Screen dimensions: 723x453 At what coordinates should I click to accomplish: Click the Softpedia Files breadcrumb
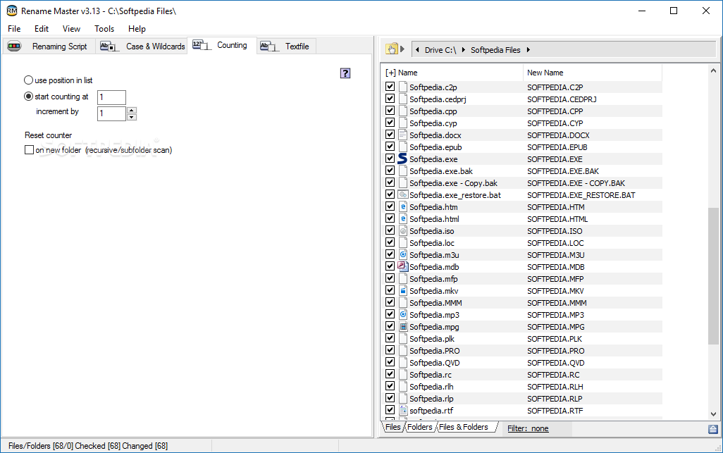[x=495, y=50]
